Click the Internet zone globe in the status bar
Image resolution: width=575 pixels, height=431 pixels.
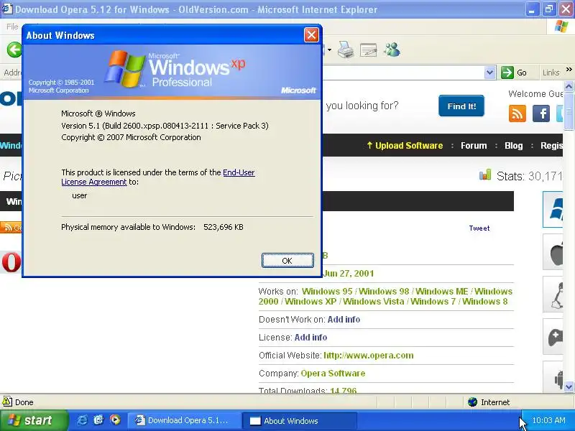pyautogui.click(x=472, y=402)
